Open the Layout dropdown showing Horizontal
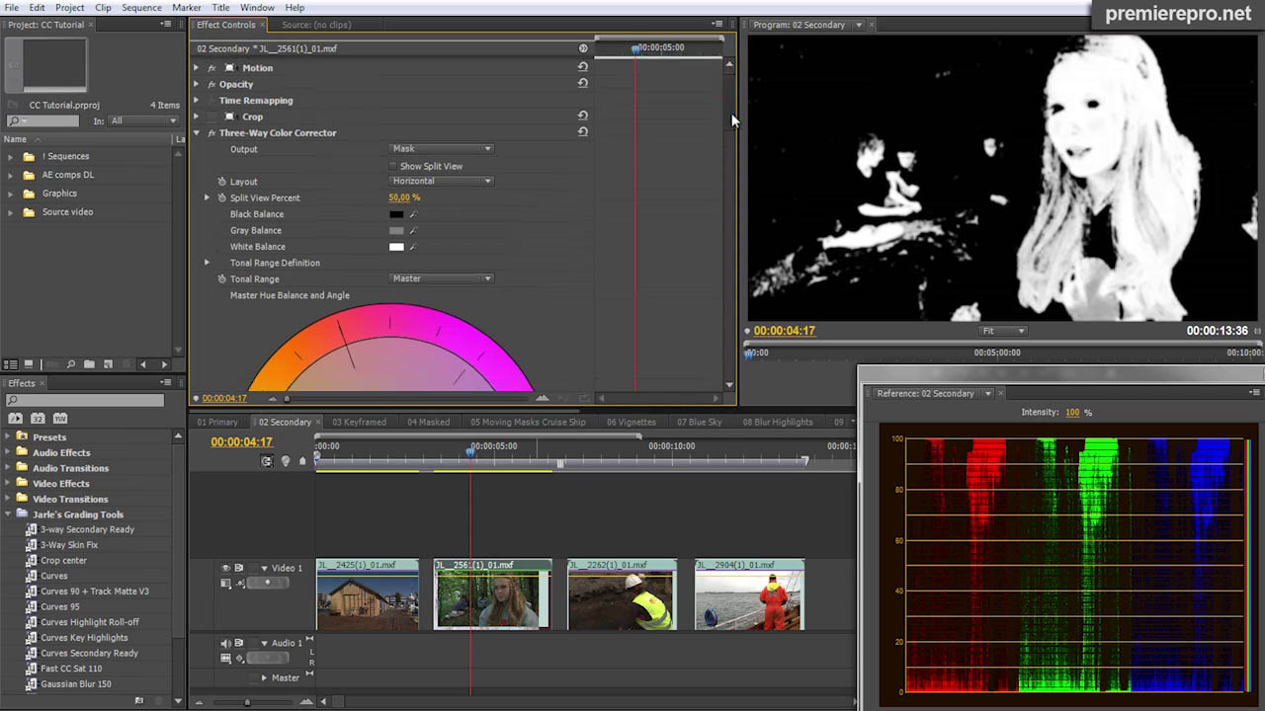The width and height of the screenshot is (1265, 711). 440,181
